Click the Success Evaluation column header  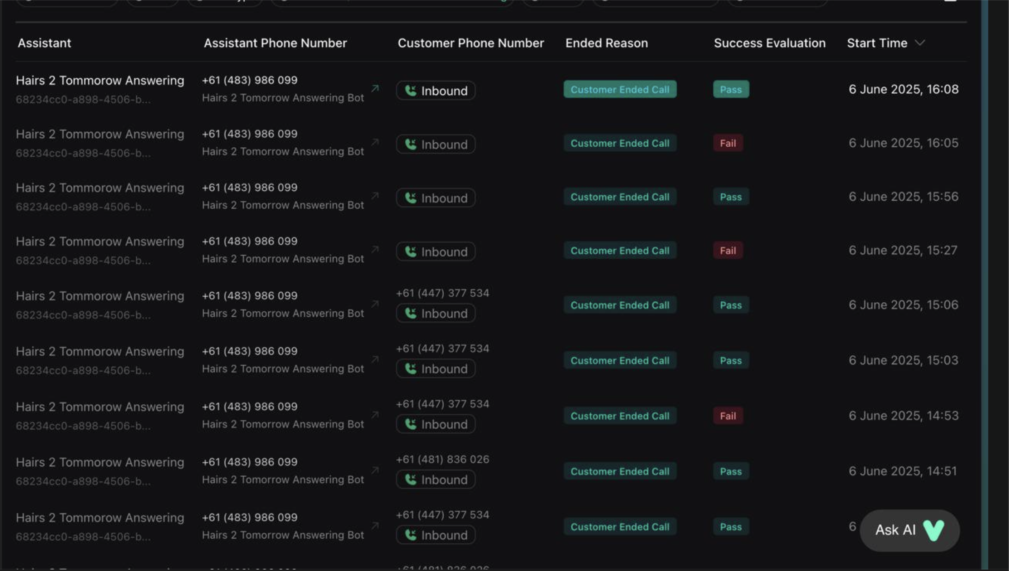coord(769,43)
